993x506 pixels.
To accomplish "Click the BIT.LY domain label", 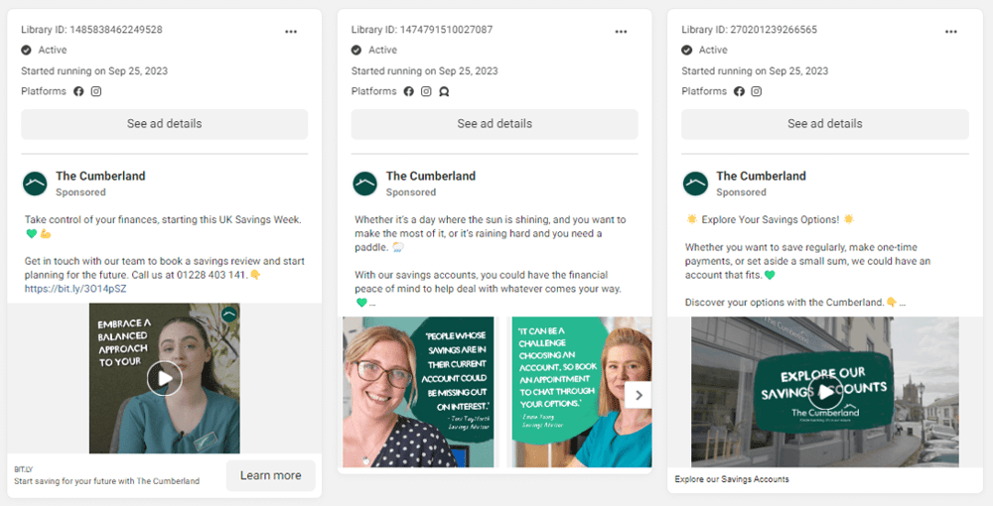I will pos(24,470).
